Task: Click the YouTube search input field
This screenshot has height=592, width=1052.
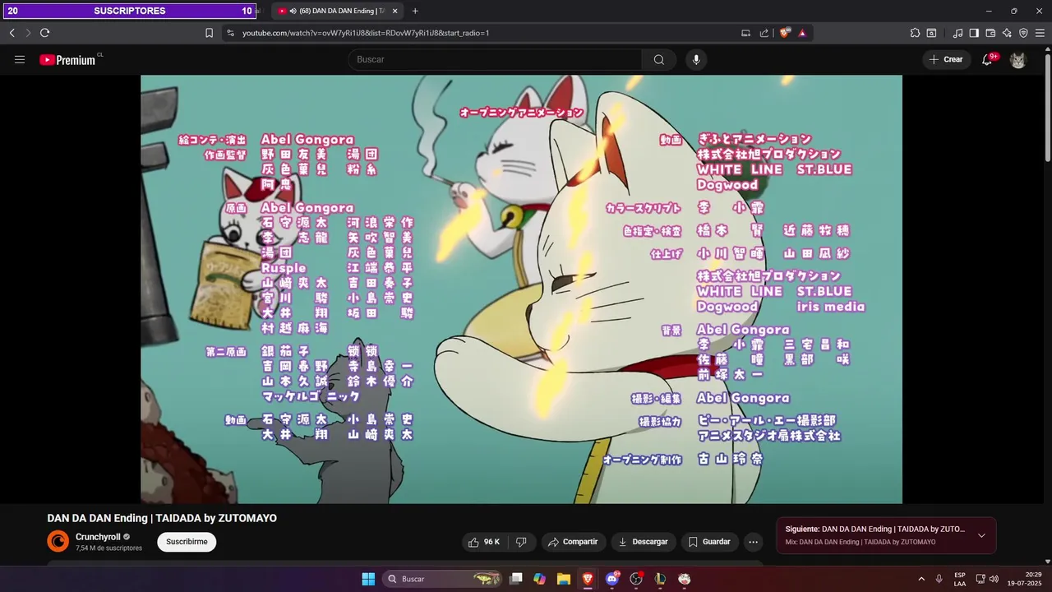Action: 495,59
